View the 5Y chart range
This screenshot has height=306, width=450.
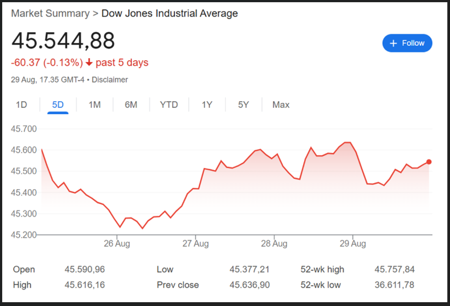coord(243,105)
